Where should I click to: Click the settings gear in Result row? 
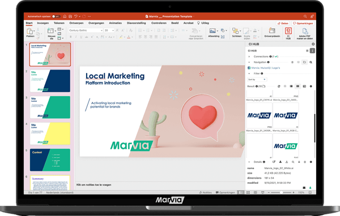tap(311, 87)
